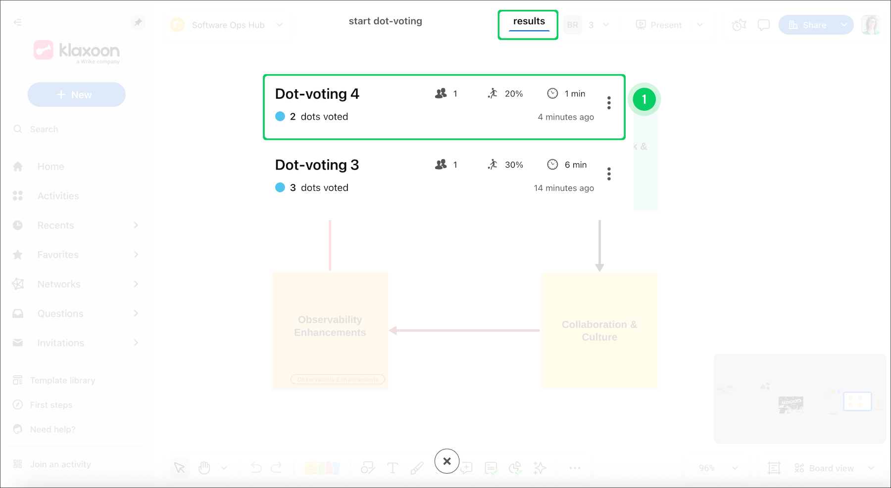Open options menu for Dot-voting 4
This screenshot has height=488, width=891.
[x=609, y=103]
